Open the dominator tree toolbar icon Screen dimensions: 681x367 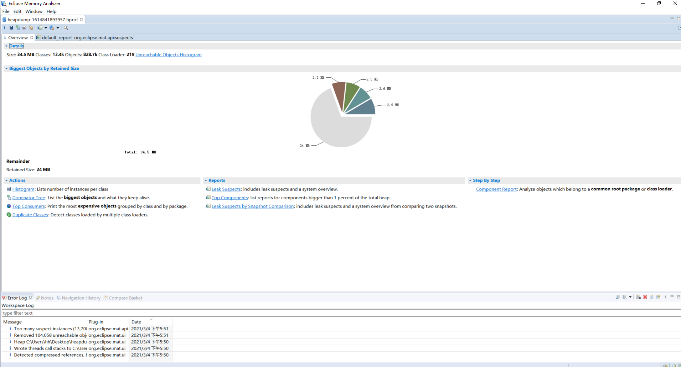point(18,28)
